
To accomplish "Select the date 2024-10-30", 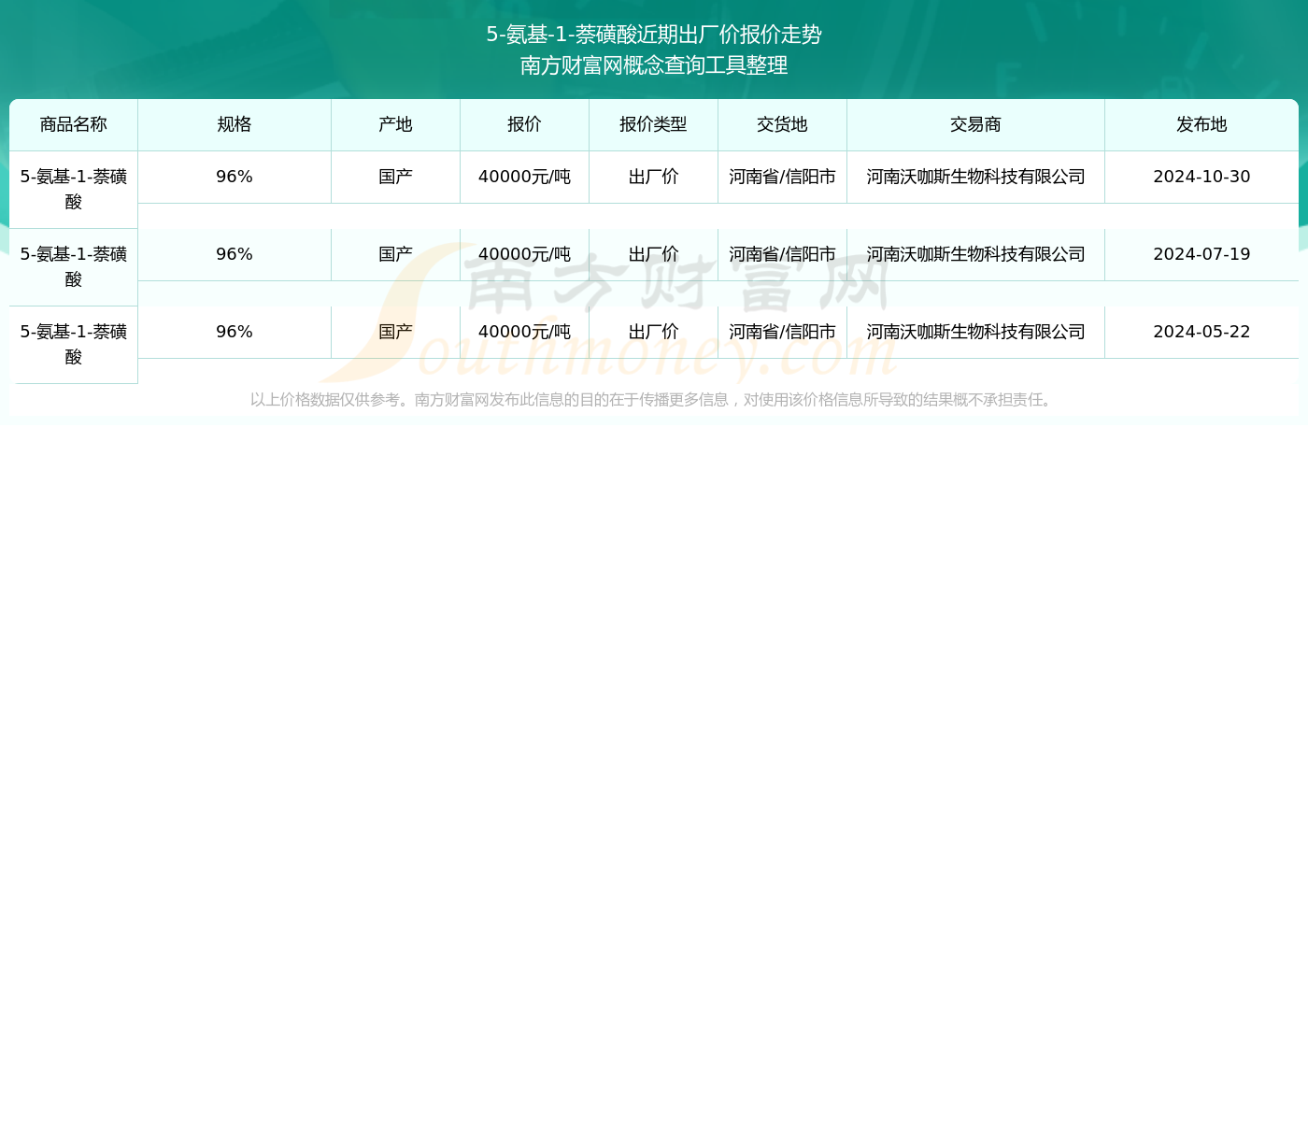I will [x=1201, y=177].
